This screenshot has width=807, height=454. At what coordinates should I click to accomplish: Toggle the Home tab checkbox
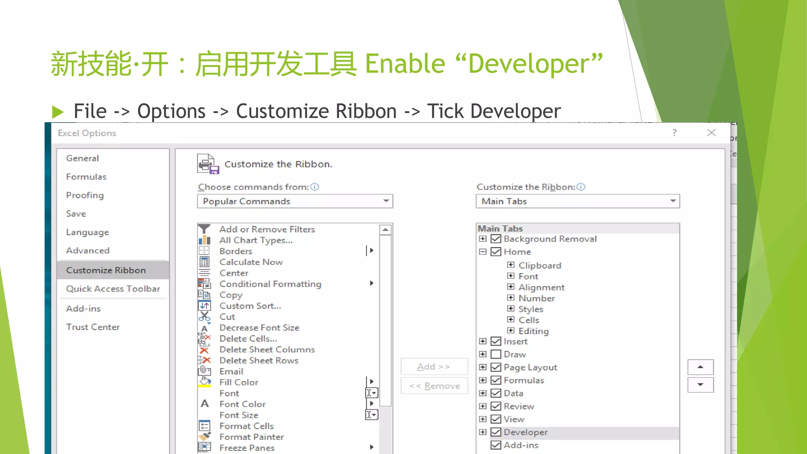coord(496,251)
